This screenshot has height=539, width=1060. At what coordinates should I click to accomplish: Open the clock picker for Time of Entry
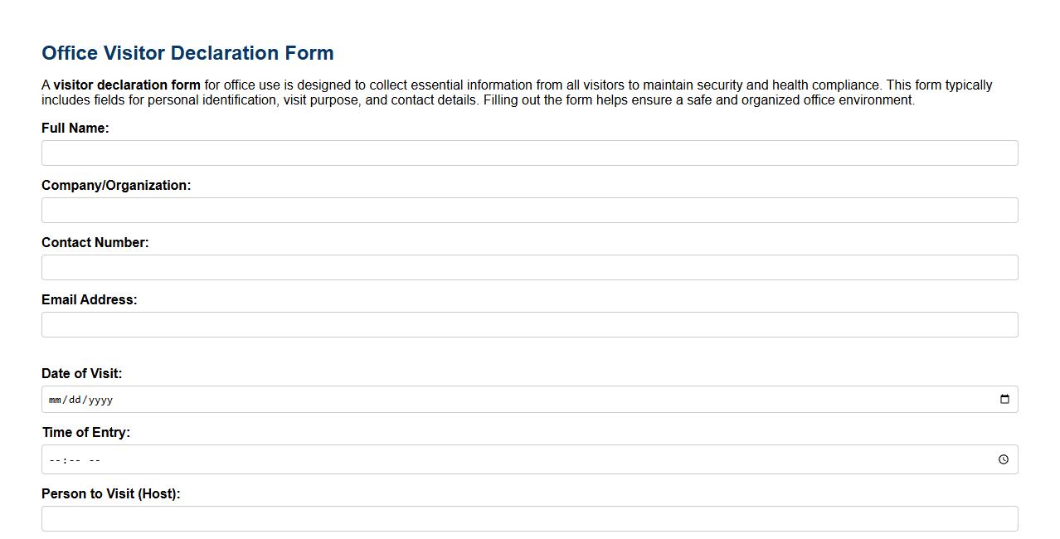coord(1004,459)
